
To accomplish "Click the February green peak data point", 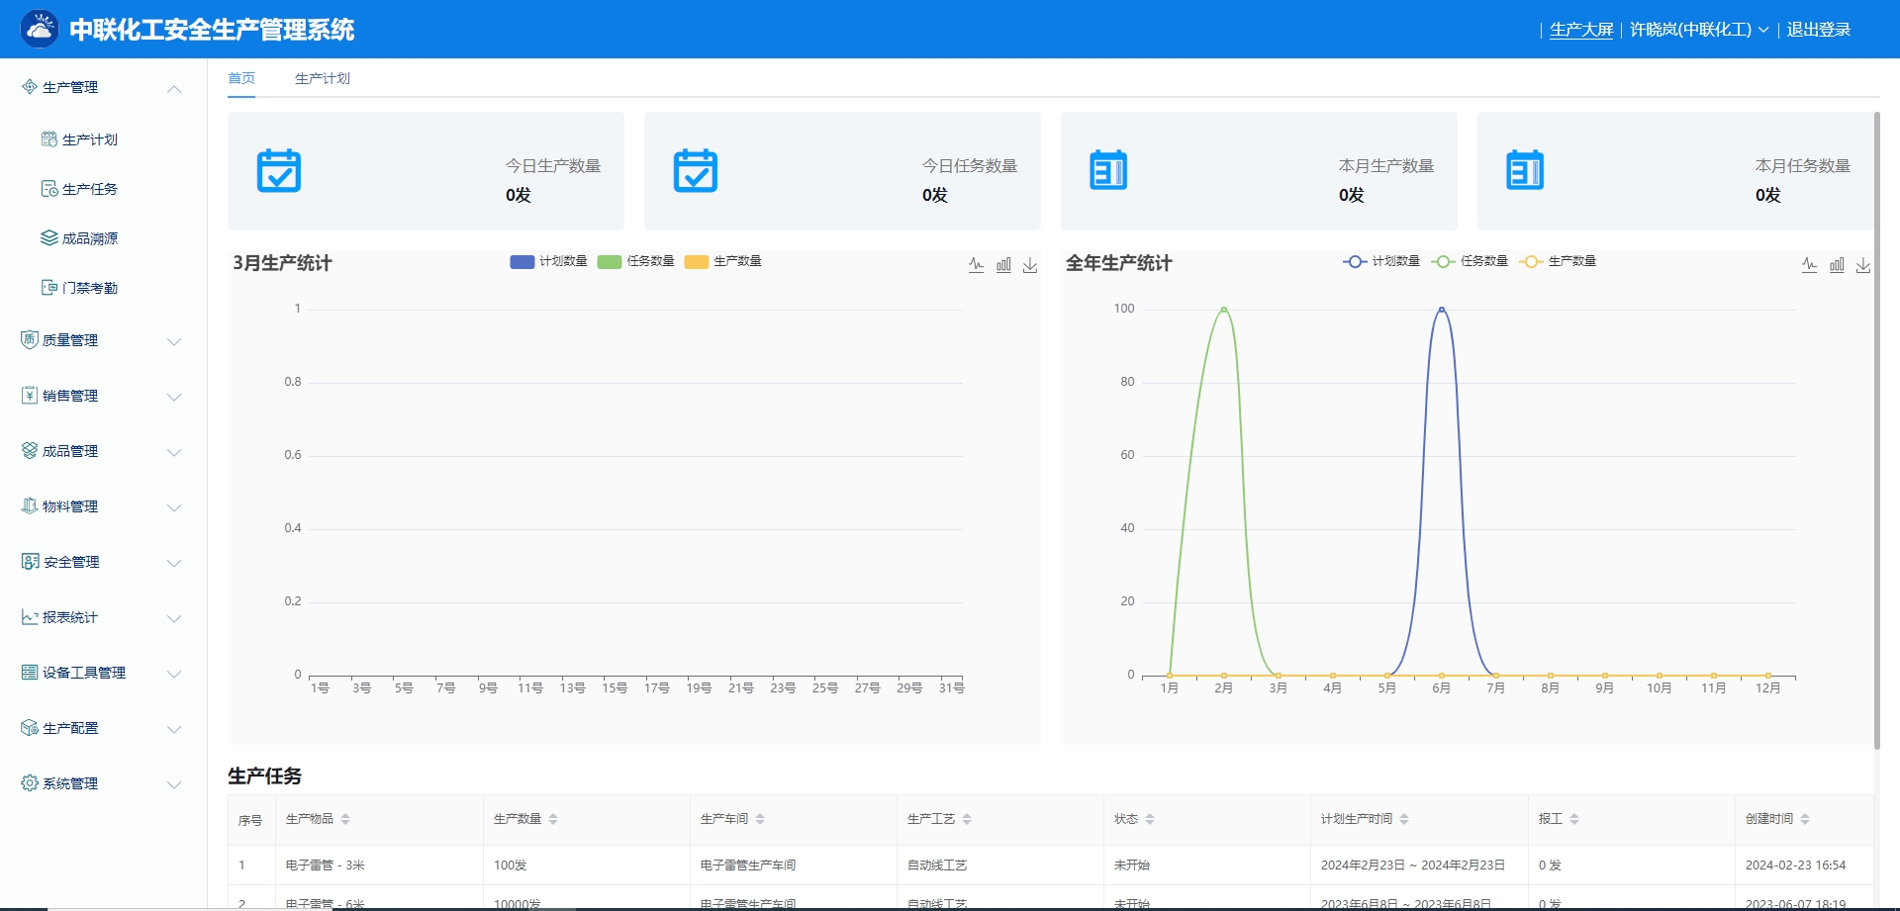I will [x=1224, y=310].
